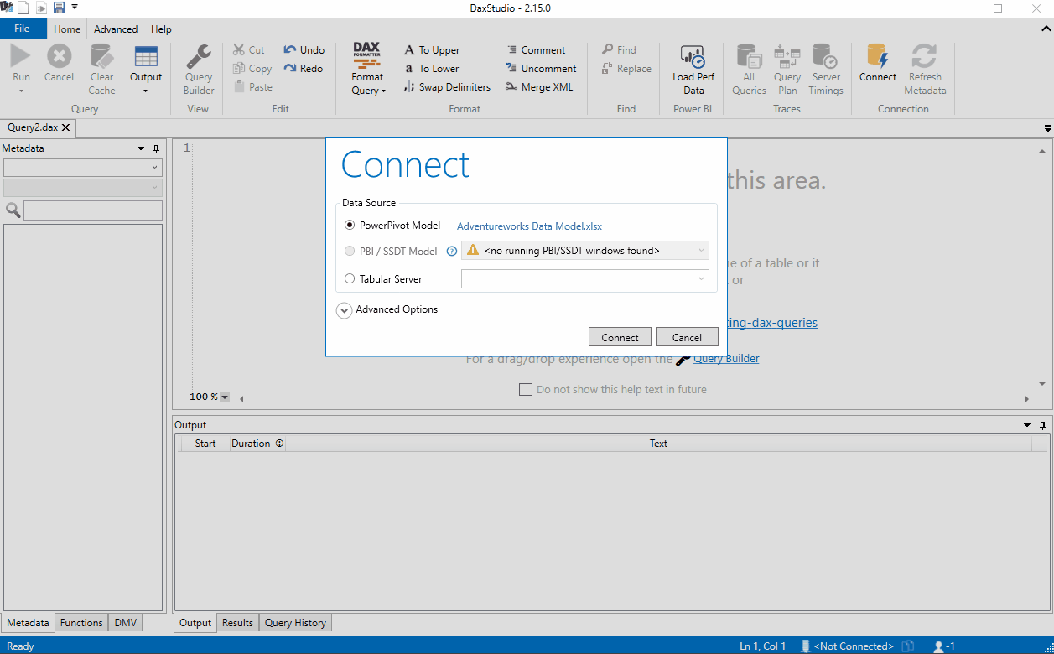Open the Tabular Server dropdown
Viewport: 1054px width, 654px height.
585,279
